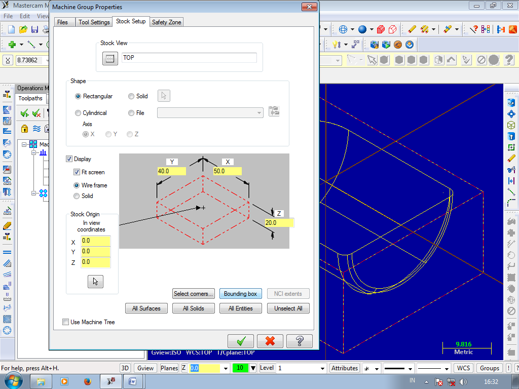Click the Stock View selection icon
The height and width of the screenshot is (389, 519).
tap(110, 59)
